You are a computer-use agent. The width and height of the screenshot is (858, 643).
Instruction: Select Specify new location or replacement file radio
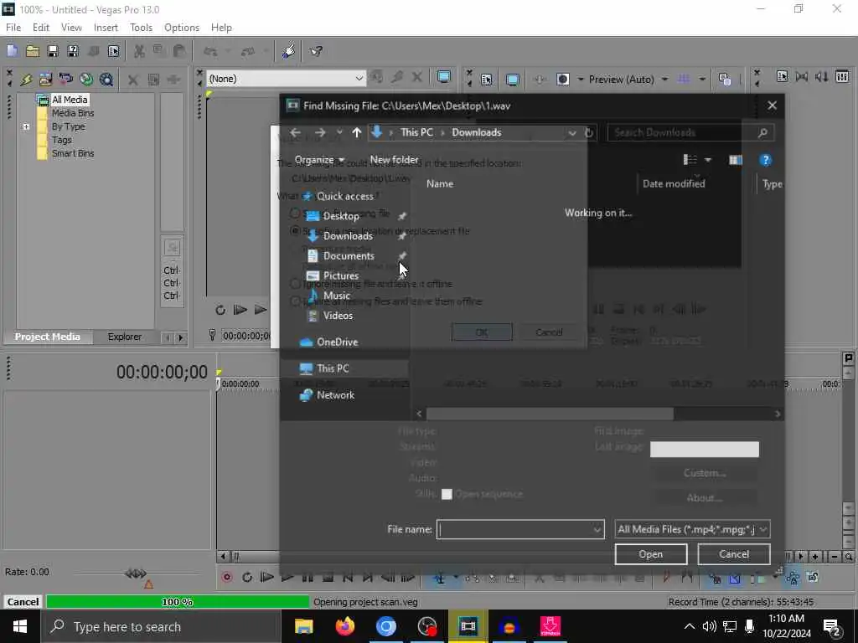(x=295, y=231)
